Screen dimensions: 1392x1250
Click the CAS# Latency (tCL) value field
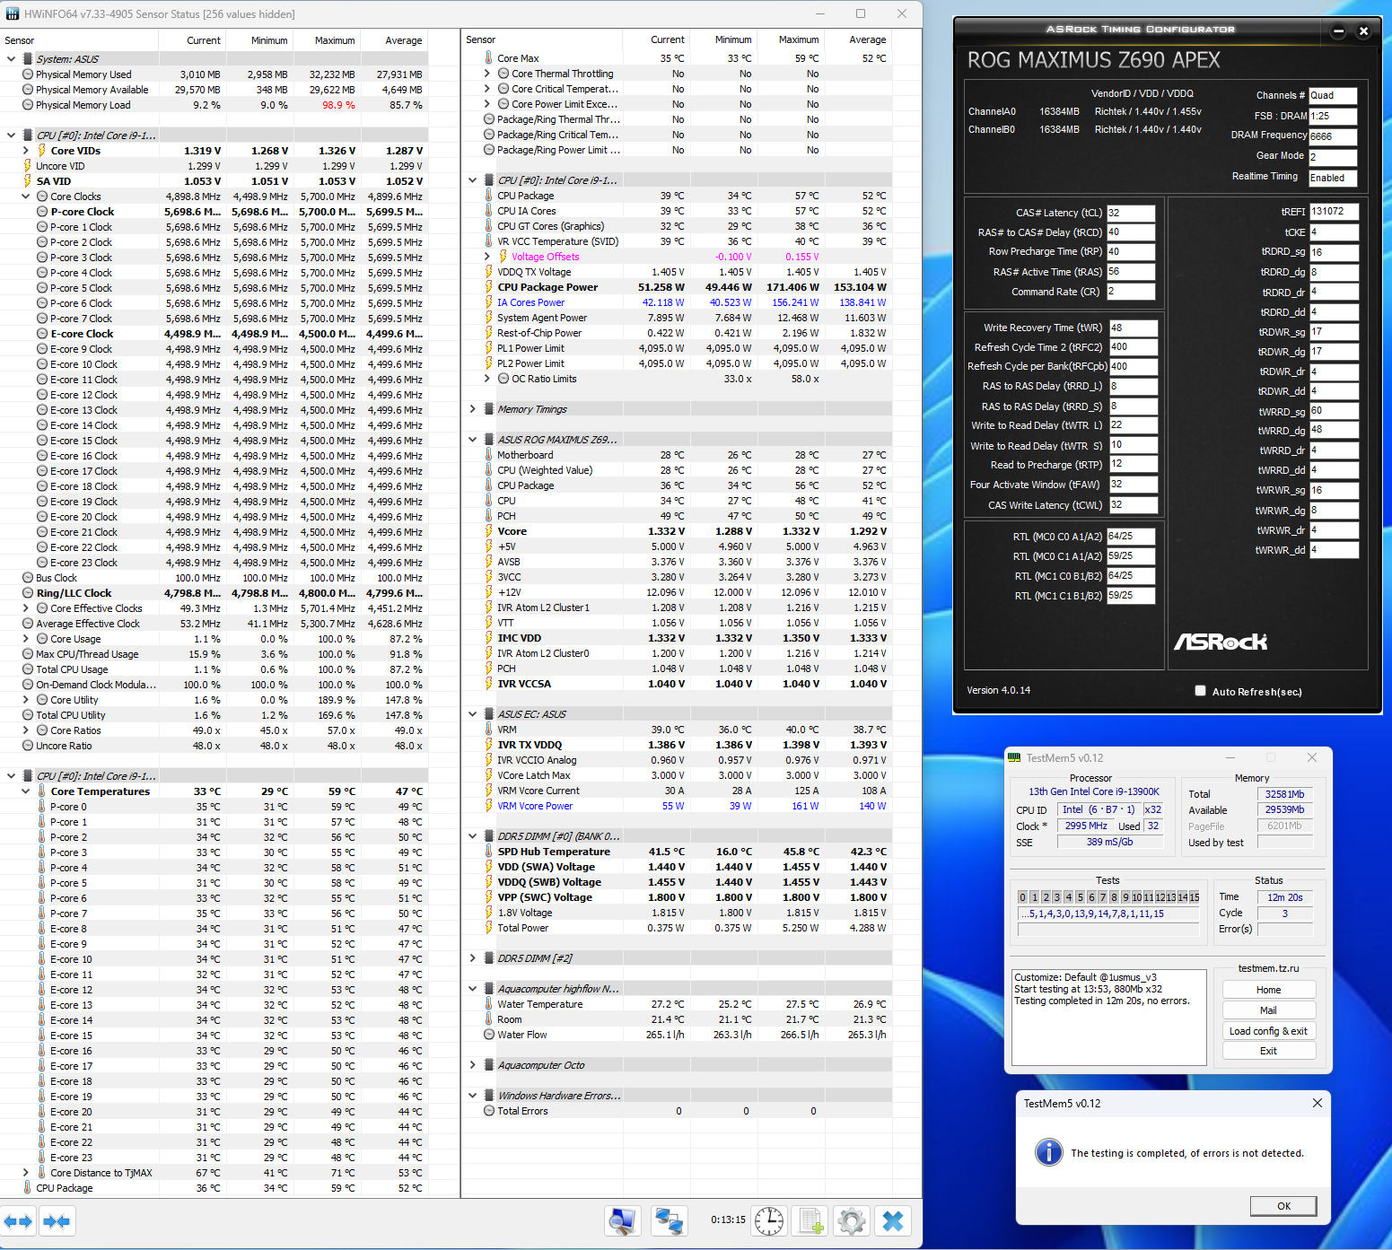click(1131, 214)
